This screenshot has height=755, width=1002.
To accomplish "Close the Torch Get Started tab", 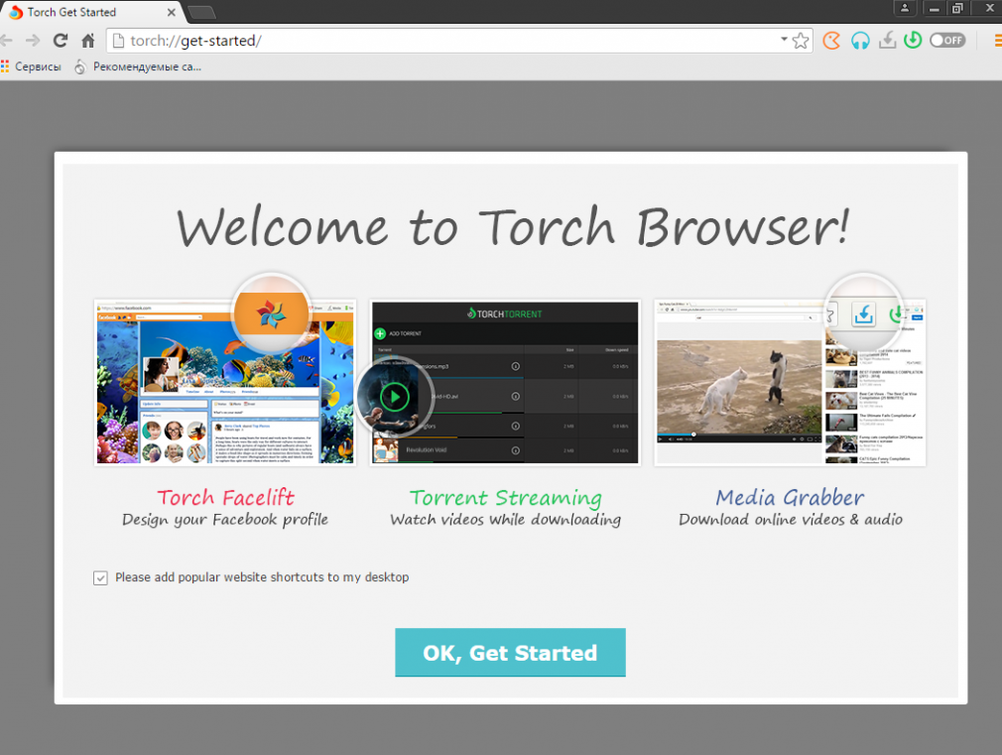I will click(172, 12).
